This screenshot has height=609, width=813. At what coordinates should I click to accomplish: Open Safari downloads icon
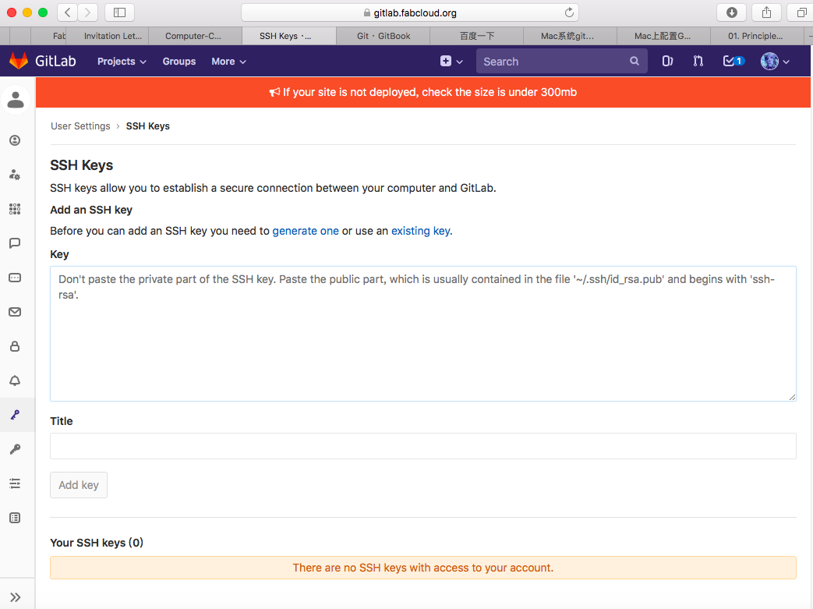tap(732, 12)
